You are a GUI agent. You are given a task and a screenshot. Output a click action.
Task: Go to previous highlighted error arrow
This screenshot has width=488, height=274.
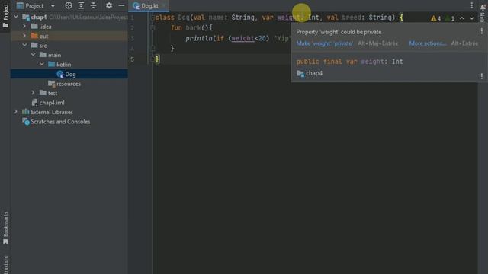tap(462, 18)
